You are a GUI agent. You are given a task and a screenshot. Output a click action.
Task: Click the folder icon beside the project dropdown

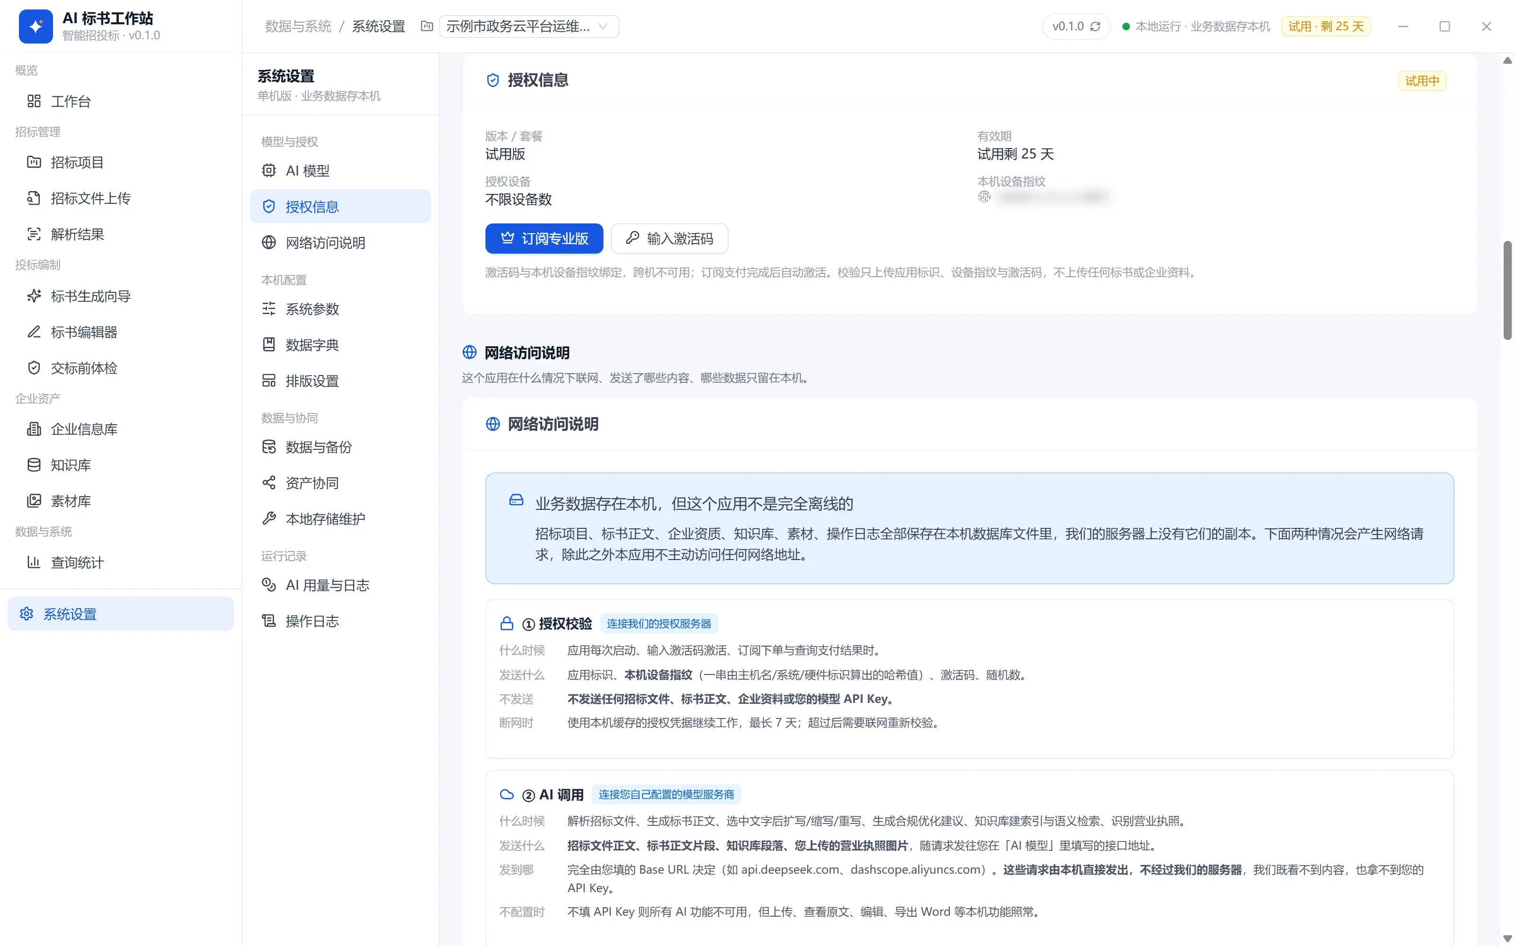(427, 26)
